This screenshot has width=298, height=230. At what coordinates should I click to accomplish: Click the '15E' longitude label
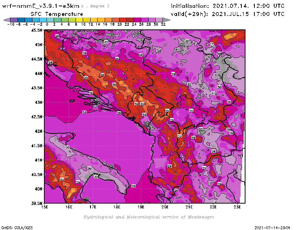[45, 207]
